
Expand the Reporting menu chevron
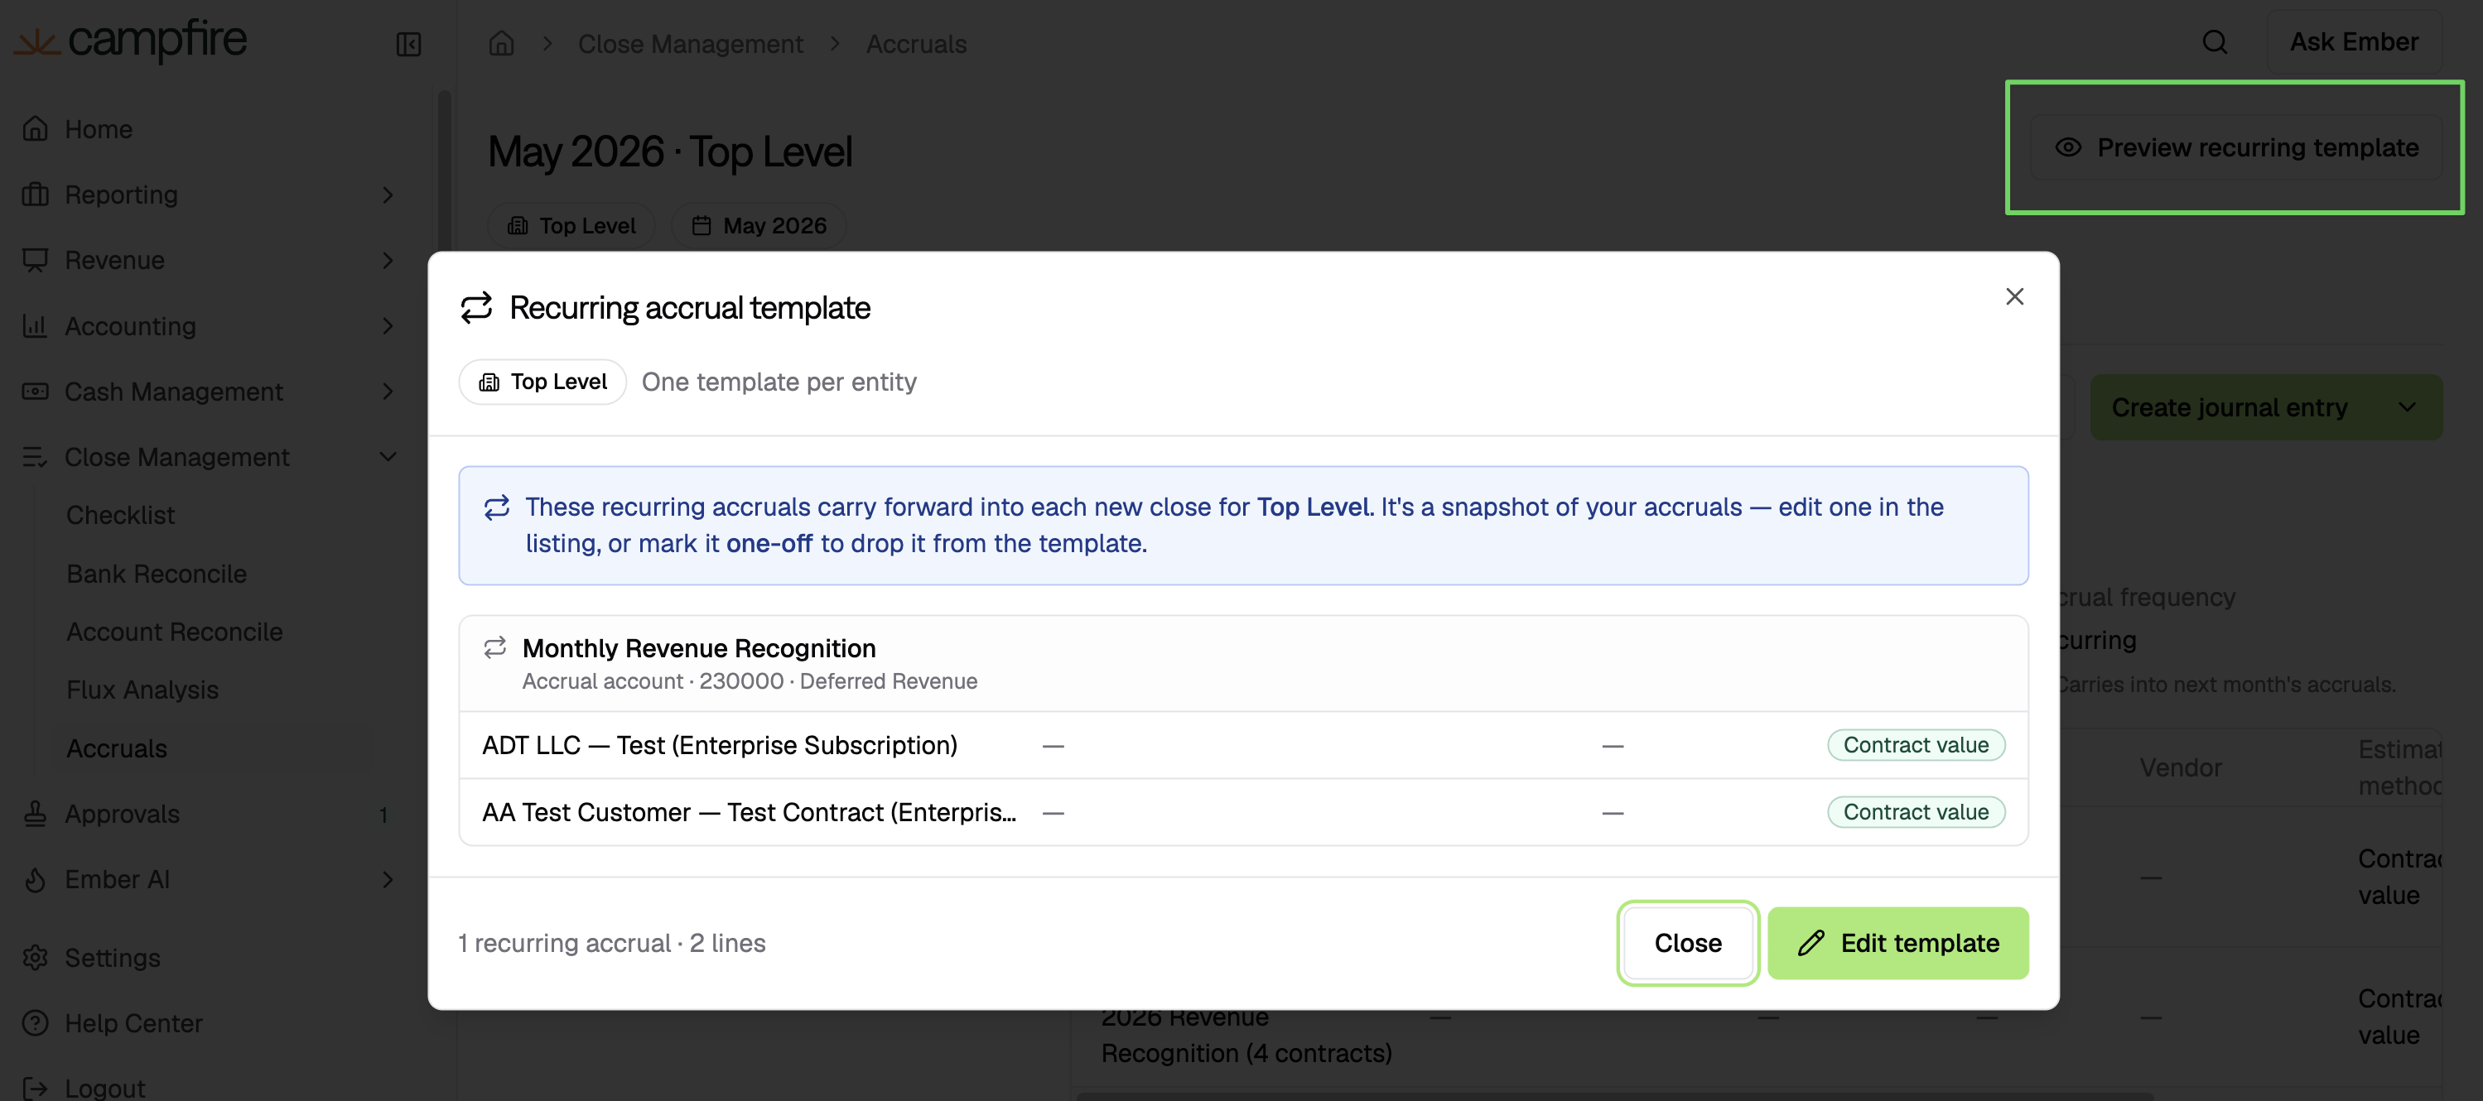pyautogui.click(x=388, y=195)
